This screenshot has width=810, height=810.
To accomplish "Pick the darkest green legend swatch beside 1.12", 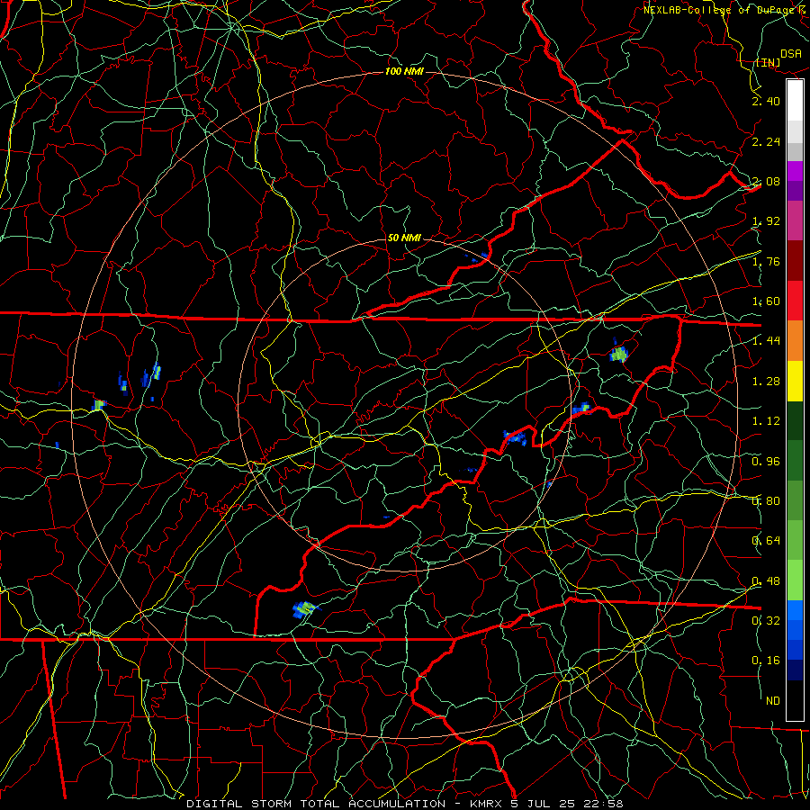I will (795, 420).
